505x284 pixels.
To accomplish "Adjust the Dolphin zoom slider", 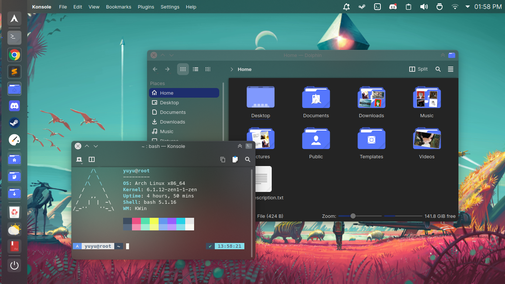I will pyautogui.click(x=360, y=216).
